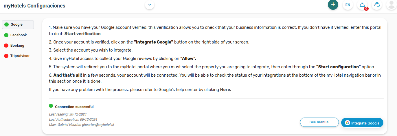Open the user profile avatar

[x=391, y=5]
